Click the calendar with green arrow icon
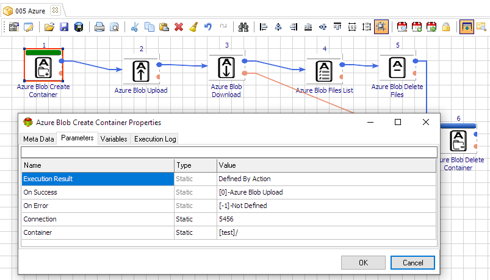 point(431,27)
